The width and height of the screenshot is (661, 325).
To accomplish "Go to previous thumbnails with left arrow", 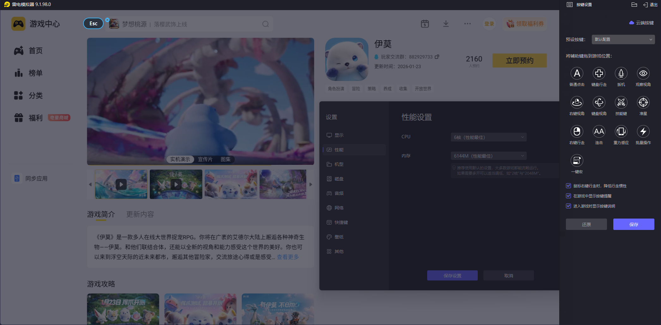I will click(x=90, y=184).
